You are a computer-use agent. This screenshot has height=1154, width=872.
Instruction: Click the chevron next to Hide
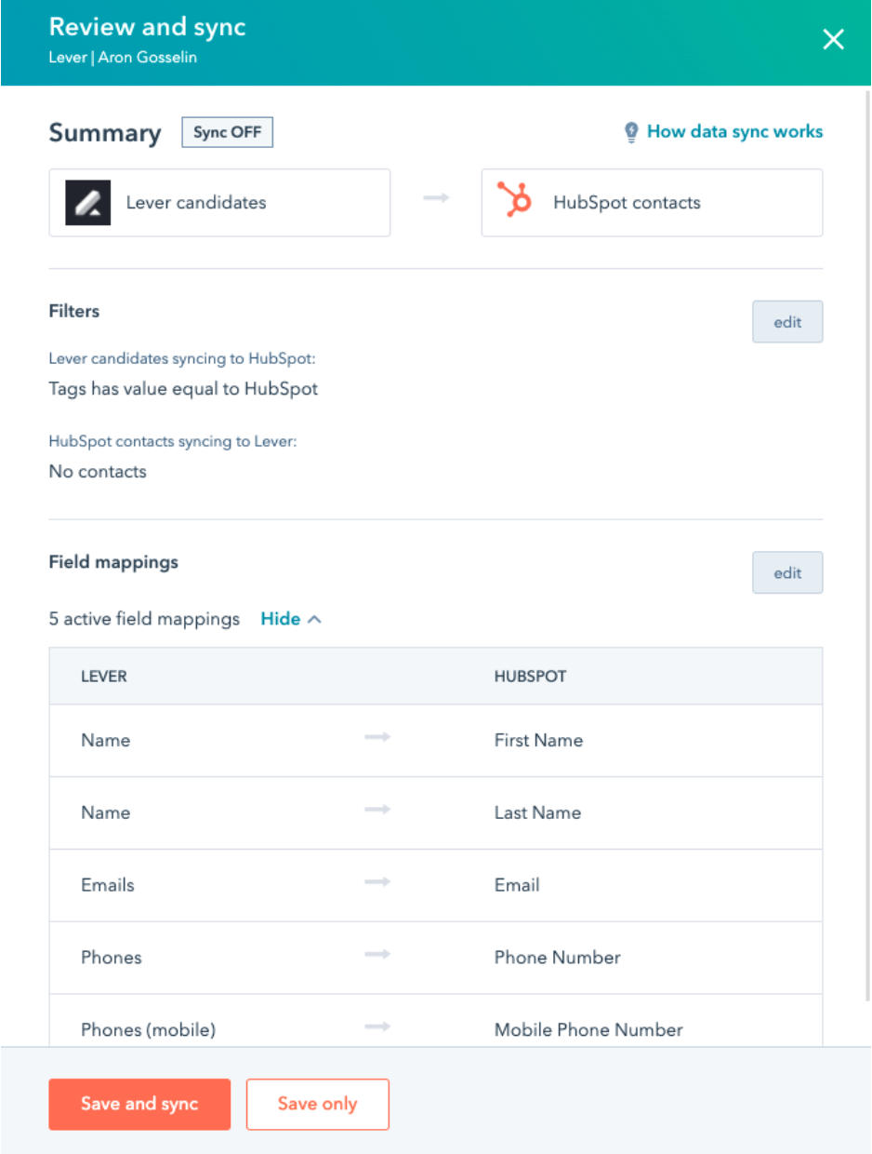(314, 617)
